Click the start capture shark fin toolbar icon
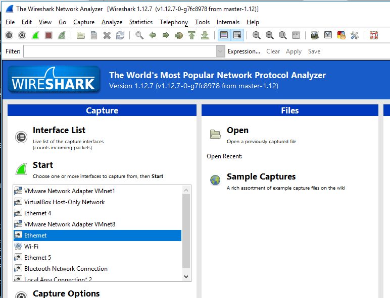390x298 pixels. 35,35
